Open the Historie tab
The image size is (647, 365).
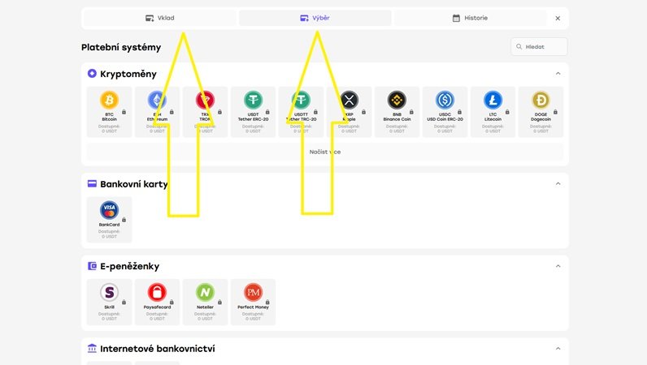[x=470, y=18]
